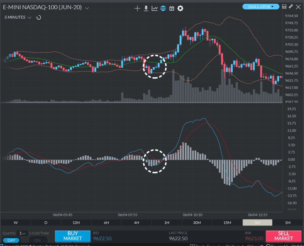Enable 1-Click Trade ON toggle
304x246 pixels.
38,240
